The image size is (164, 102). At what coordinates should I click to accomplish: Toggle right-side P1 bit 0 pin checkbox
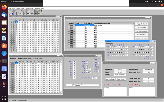tap(148, 50)
